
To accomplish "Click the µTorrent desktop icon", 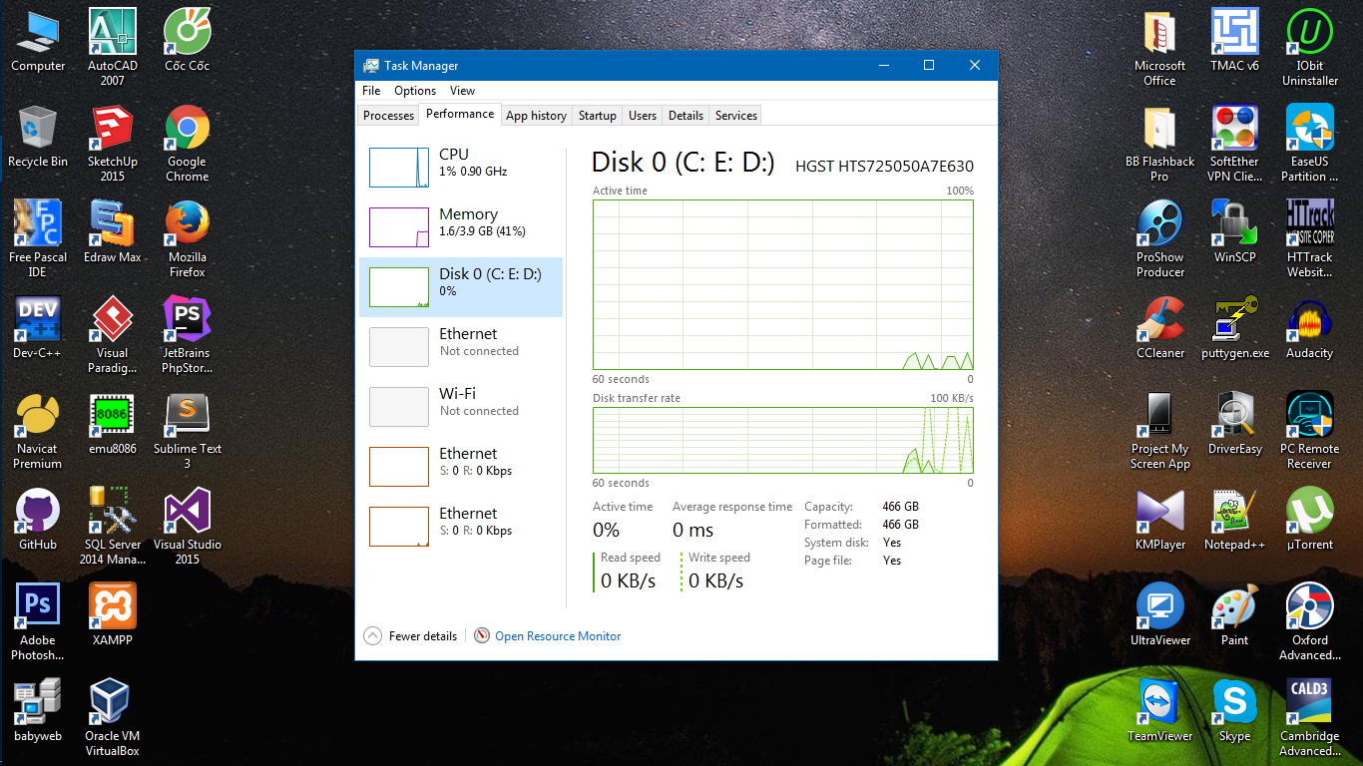I will [1310, 518].
